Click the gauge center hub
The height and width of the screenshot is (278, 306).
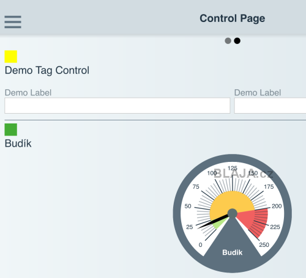pyautogui.click(x=233, y=213)
